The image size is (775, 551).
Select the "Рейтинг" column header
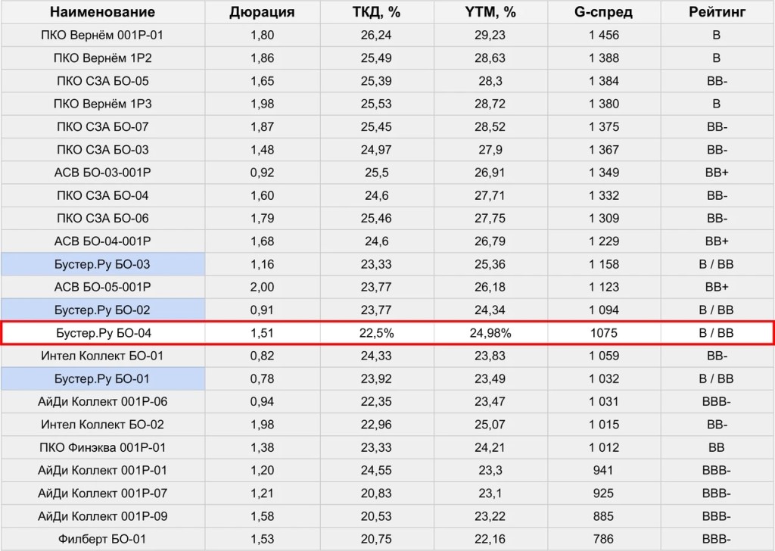click(x=717, y=12)
